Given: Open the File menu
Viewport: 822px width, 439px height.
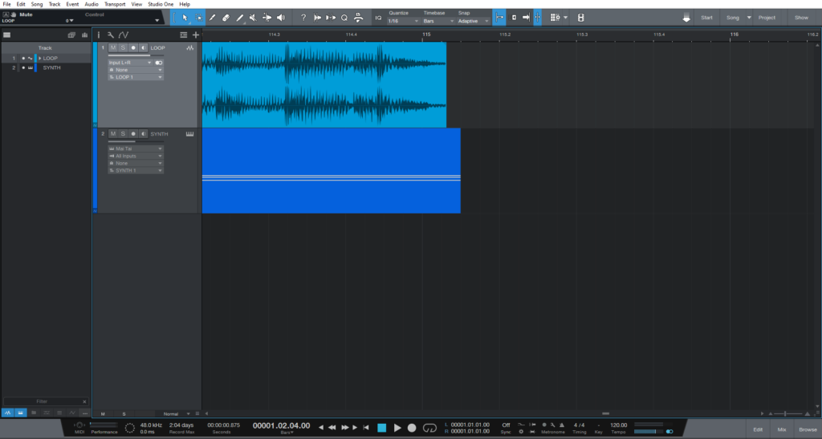Looking at the screenshot, I should point(6,4).
